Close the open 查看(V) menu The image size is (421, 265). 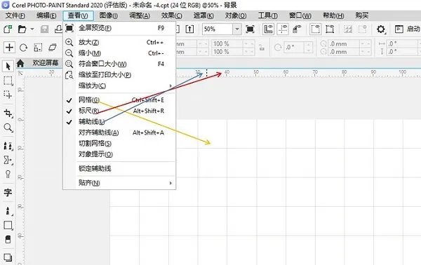pyautogui.click(x=78, y=15)
